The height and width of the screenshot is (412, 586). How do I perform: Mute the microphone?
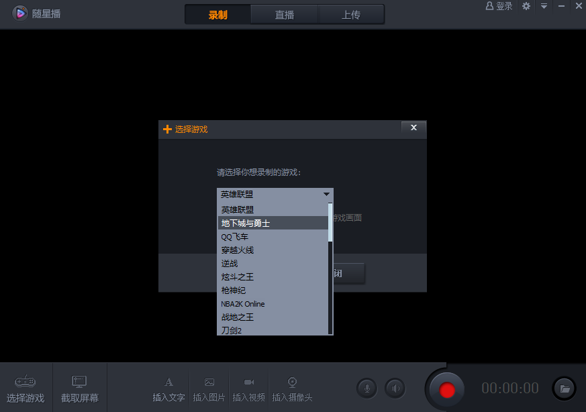(367, 388)
